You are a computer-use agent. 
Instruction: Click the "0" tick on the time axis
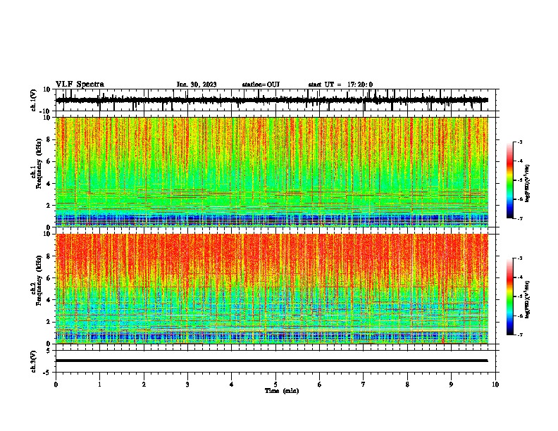56,385
